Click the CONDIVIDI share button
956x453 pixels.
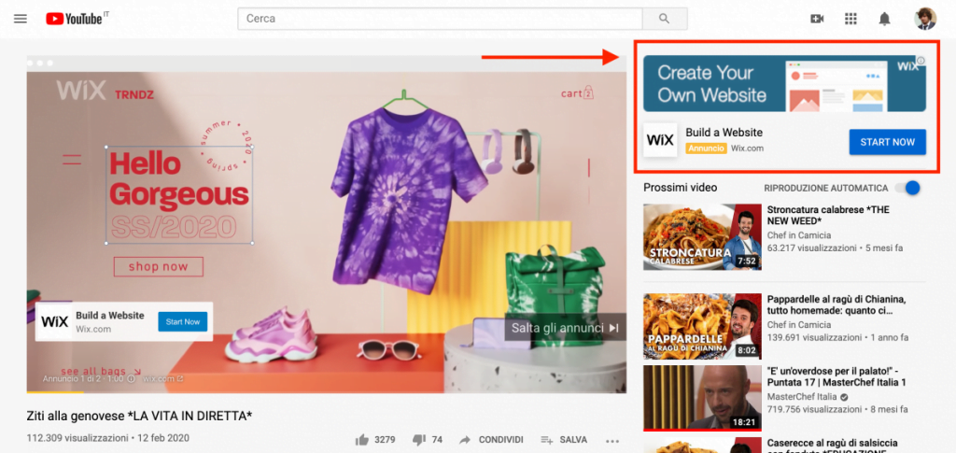coord(491,440)
